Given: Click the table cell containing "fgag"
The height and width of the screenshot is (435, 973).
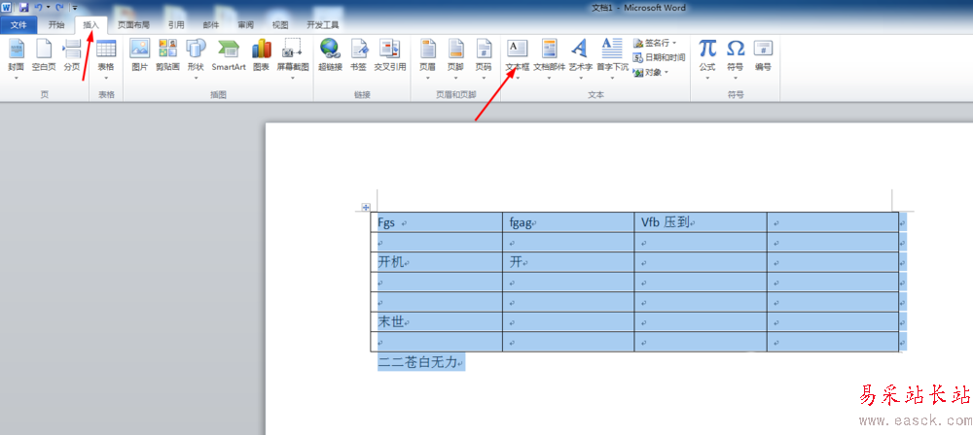Looking at the screenshot, I should 568,222.
